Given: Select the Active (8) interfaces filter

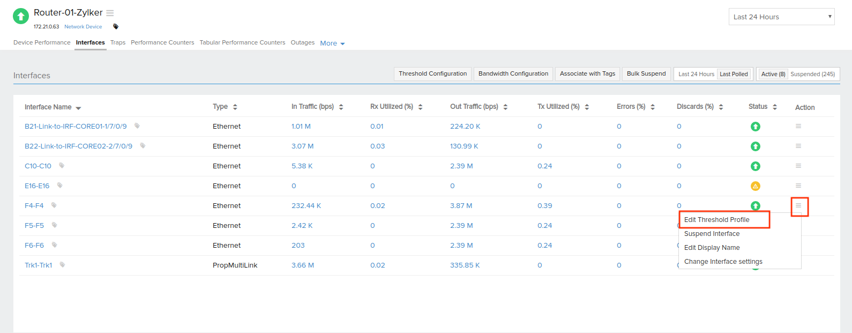Looking at the screenshot, I should coord(773,74).
